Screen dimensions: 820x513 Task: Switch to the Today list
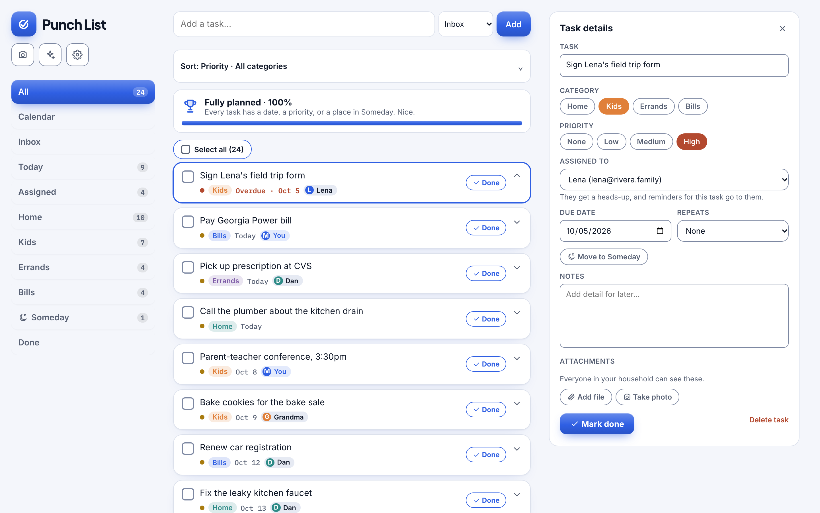(x=83, y=167)
